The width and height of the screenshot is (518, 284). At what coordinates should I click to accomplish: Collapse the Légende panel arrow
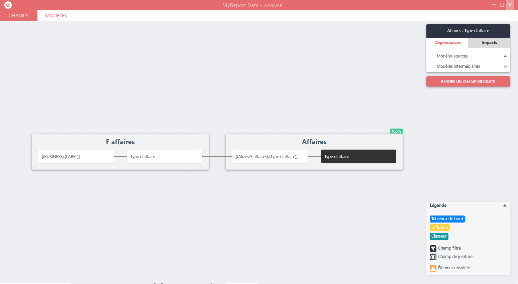point(505,205)
